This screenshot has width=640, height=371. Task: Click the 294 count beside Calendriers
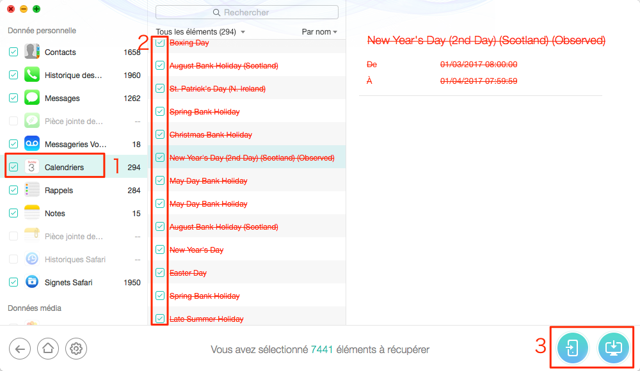tap(134, 168)
